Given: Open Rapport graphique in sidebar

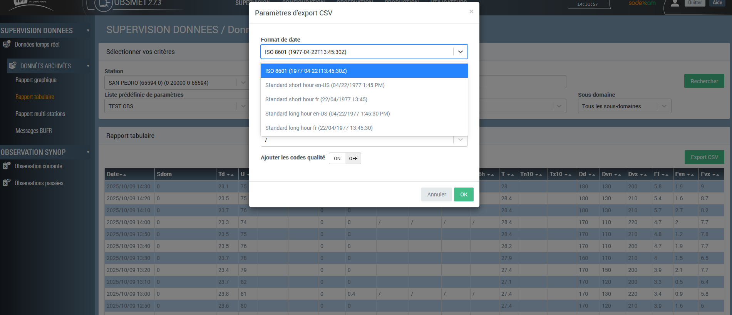Looking at the screenshot, I should tap(36, 80).
